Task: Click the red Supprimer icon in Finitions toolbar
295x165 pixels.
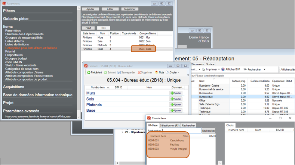Action: (x=139, y=72)
